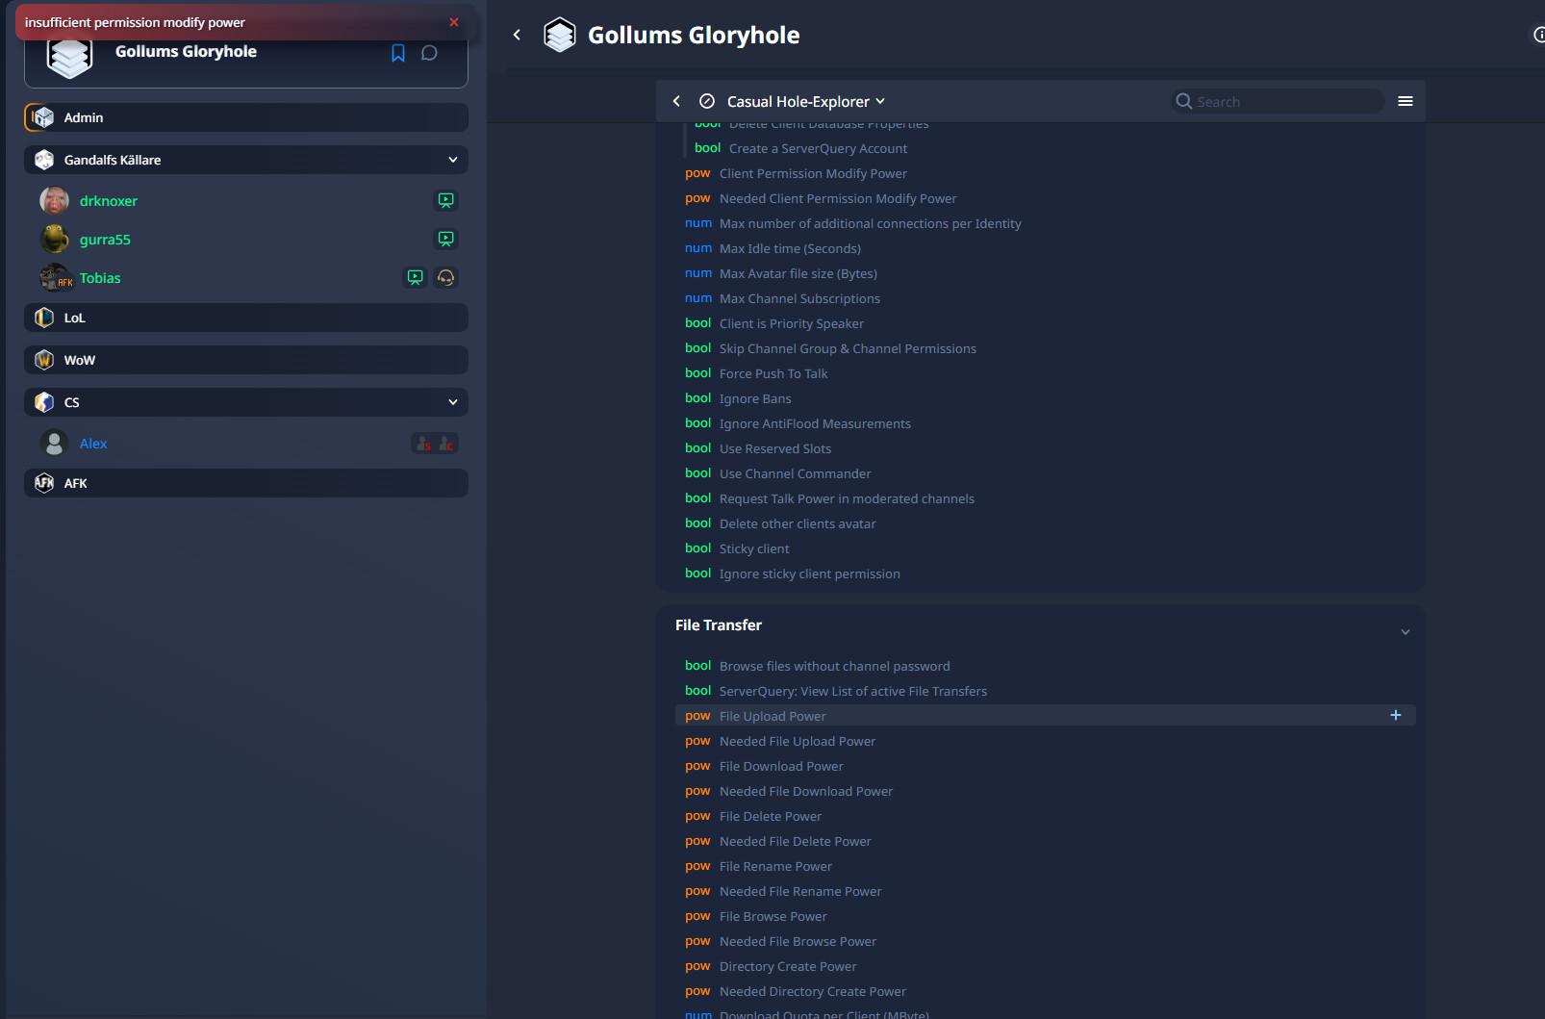Collapse the Gandalfs Källare channel
1545x1019 pixels.
(x=453, y=160)
